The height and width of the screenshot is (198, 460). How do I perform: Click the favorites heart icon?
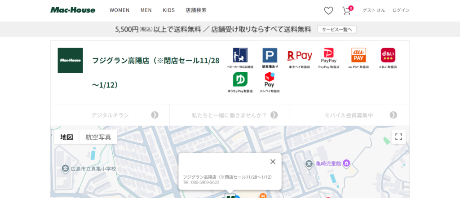point(328,10)
